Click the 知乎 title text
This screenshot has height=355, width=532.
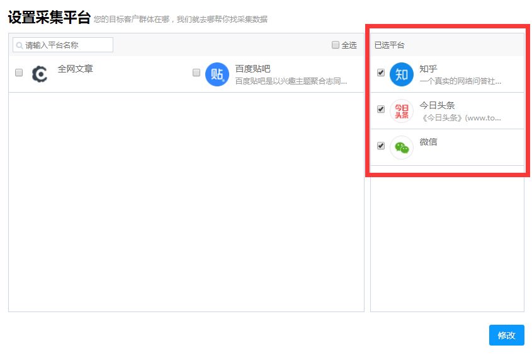[428, 69]
